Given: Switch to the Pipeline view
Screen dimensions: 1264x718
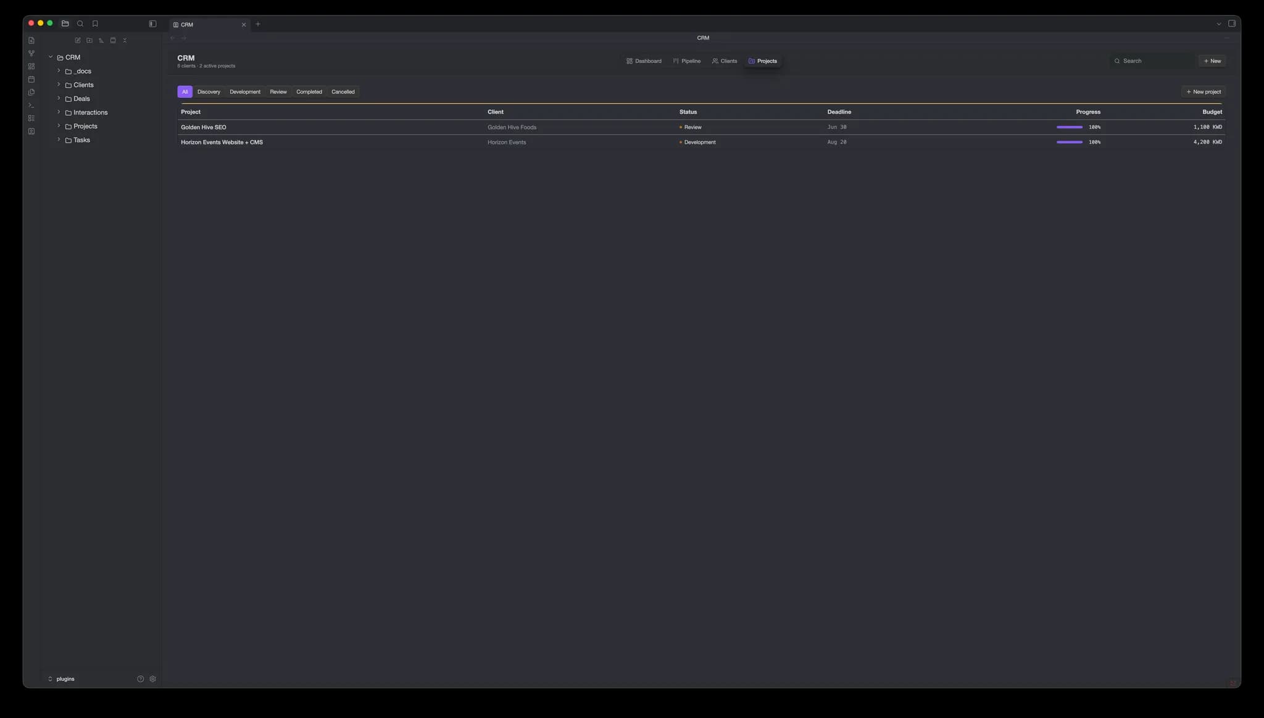Looking at the screenshot, I should (x=687, y=61).
